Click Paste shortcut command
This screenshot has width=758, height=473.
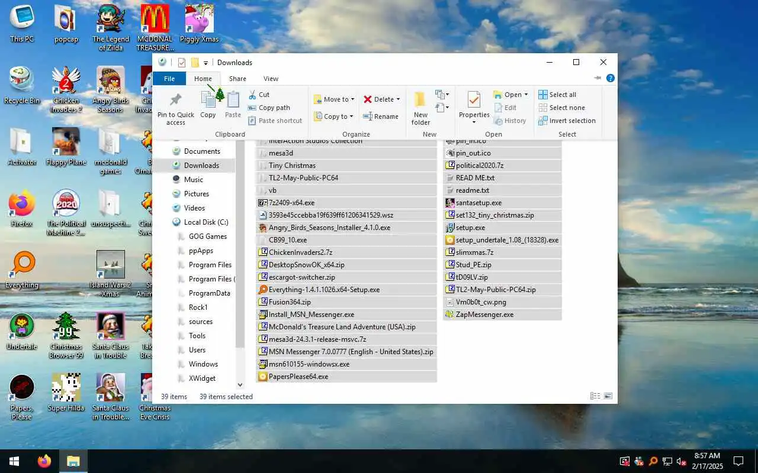(x=275, y=121)
